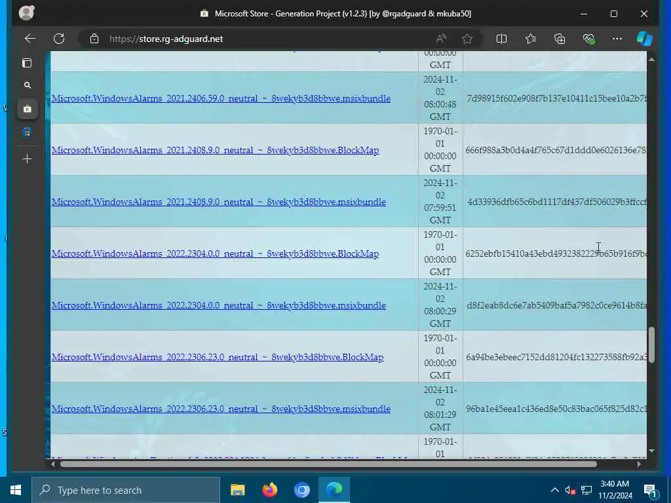
Task: Open the network status icon
Action: point(586,490)
